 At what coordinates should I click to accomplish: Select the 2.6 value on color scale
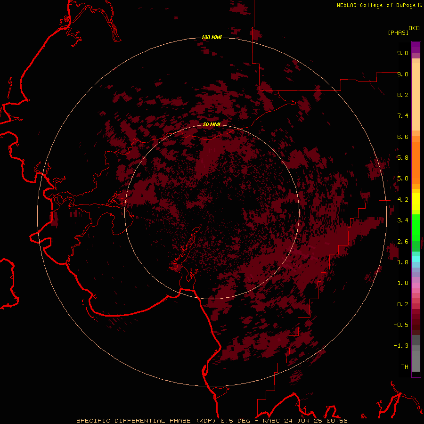coord(403,242)
